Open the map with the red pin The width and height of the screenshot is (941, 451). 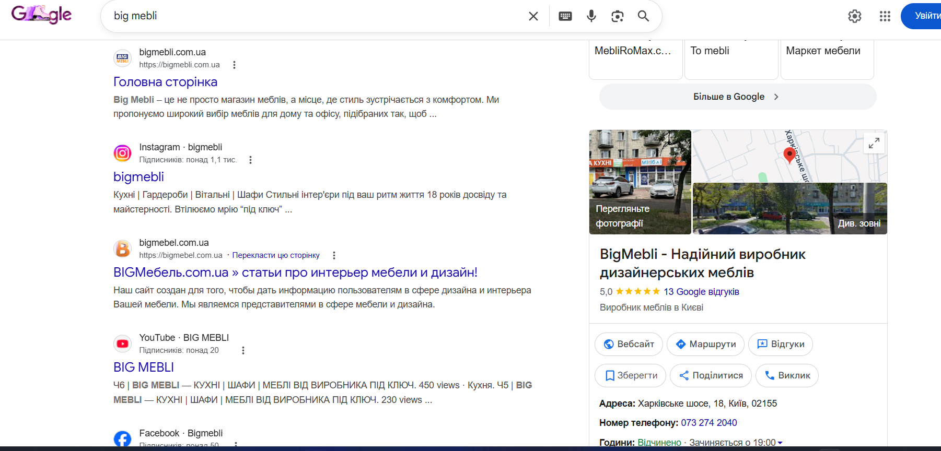pos(790,156)
